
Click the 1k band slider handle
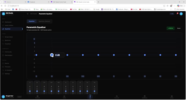tap(66, 91)
